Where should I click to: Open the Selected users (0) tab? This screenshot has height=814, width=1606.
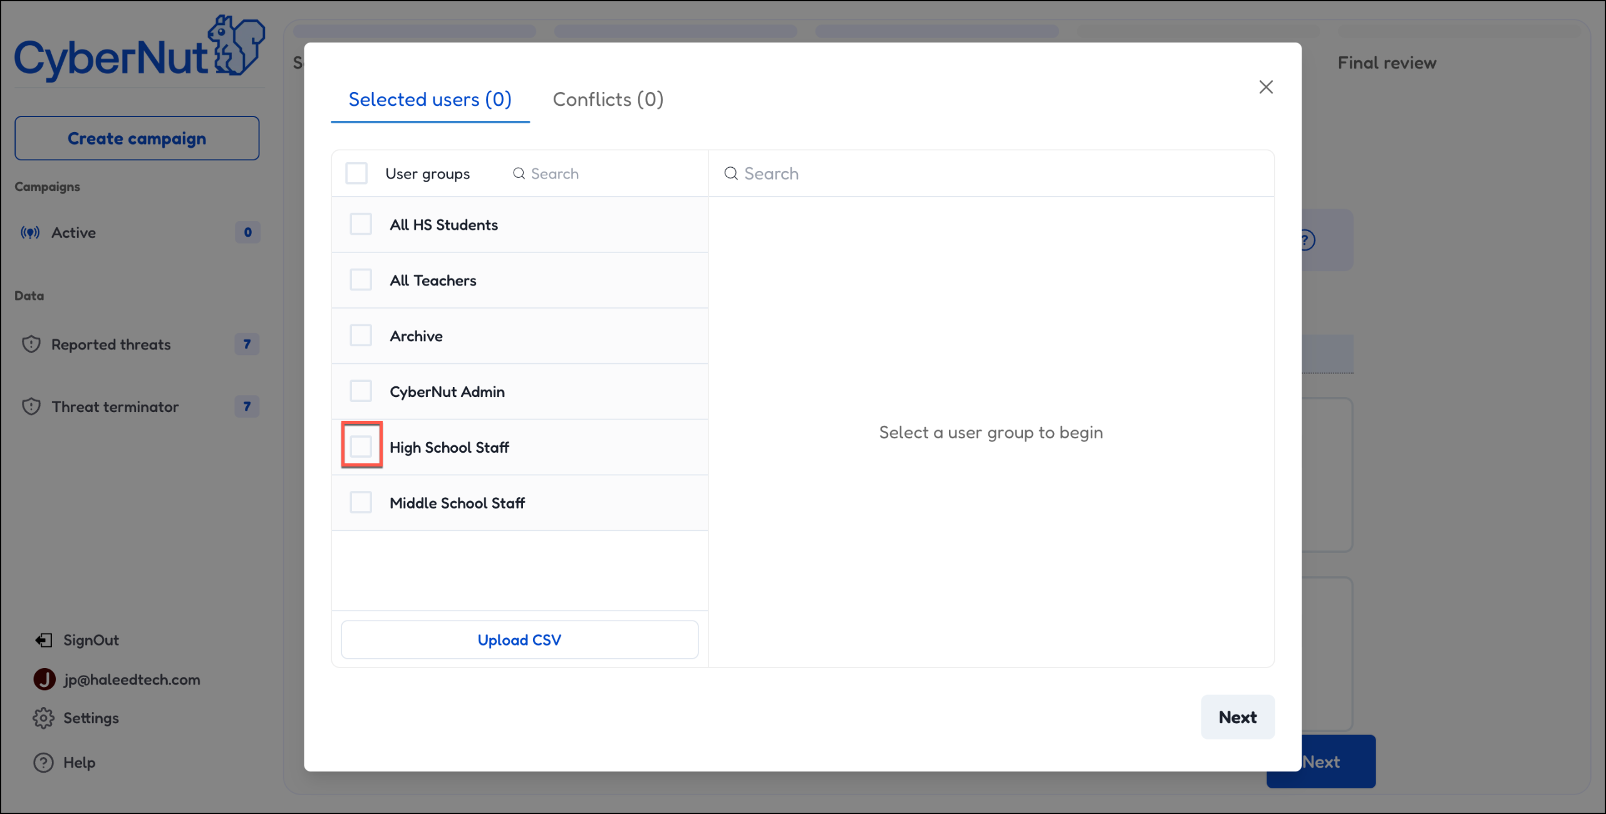430,100
